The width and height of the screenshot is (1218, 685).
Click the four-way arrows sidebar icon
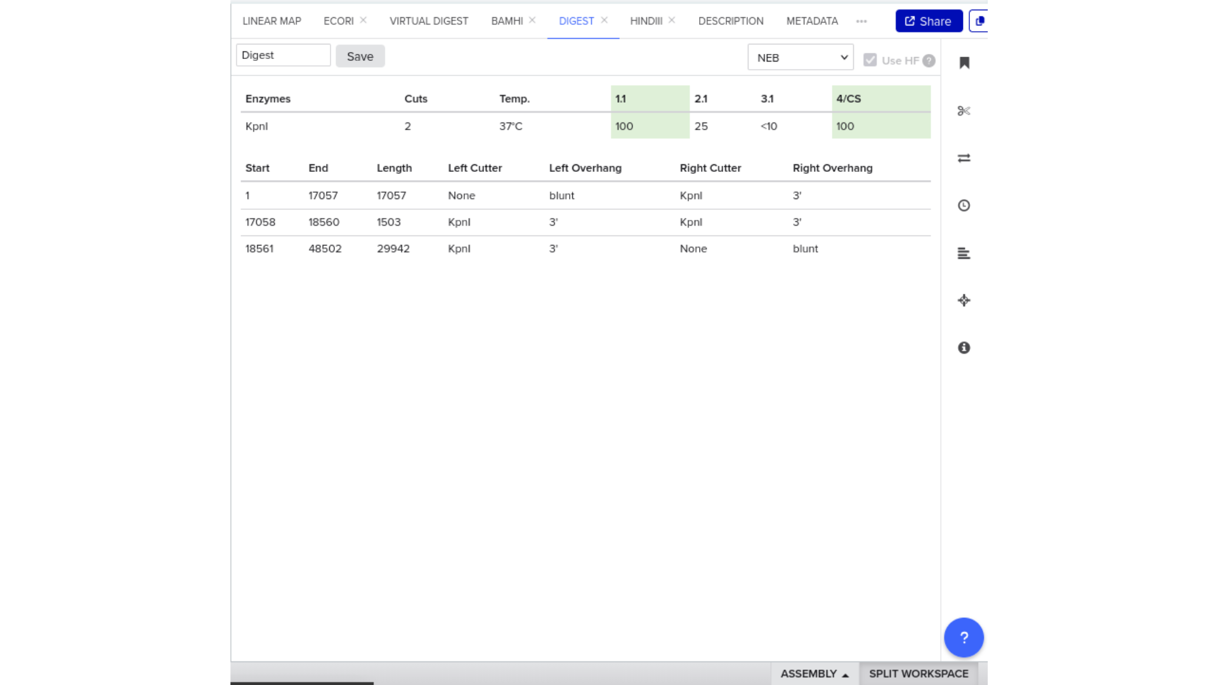pos(964,301)
